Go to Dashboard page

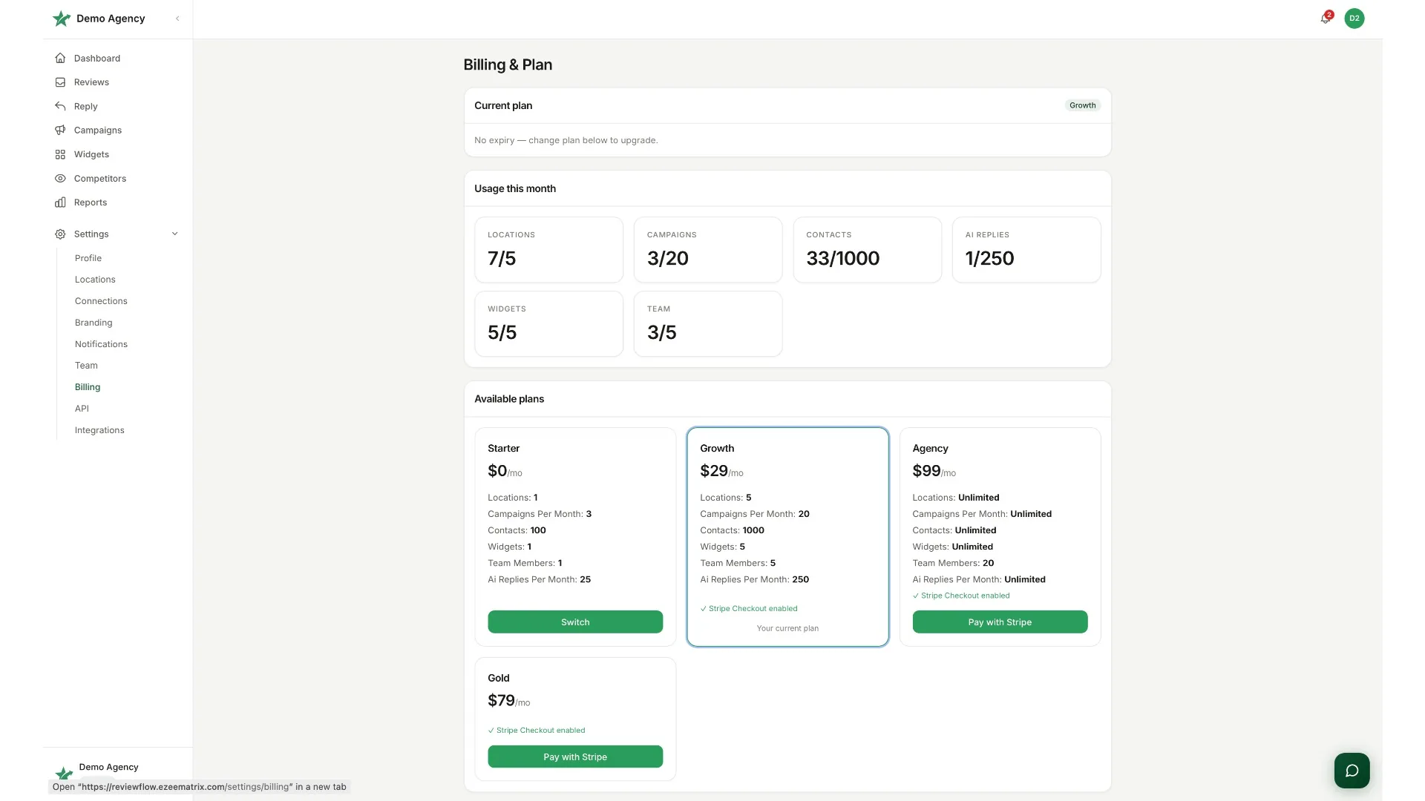tap(97, 58)
